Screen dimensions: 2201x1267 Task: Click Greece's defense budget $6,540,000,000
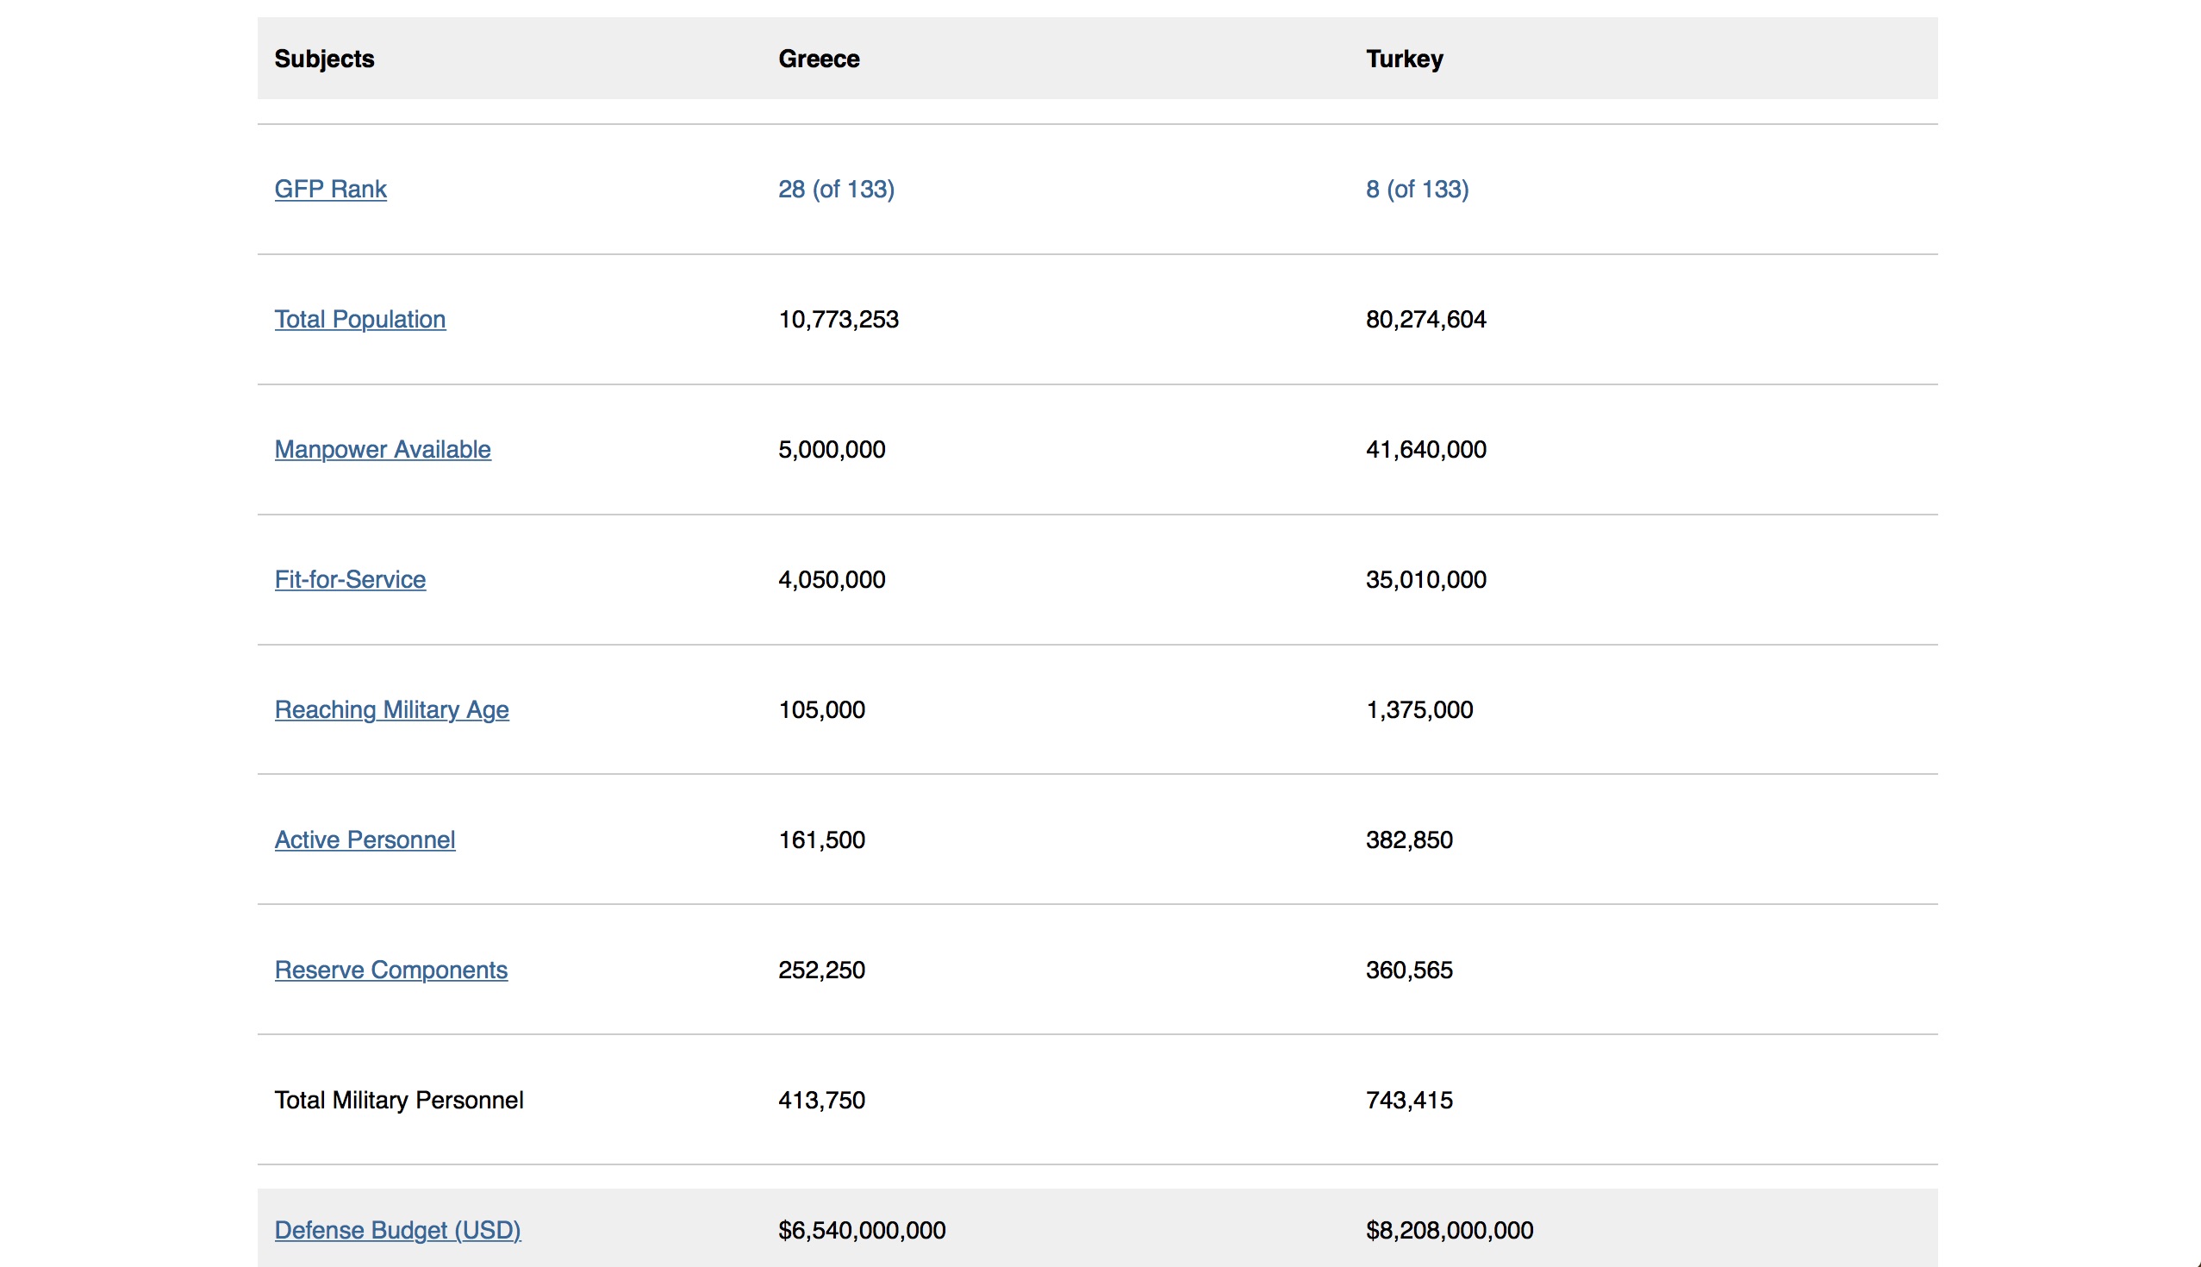click(x=860, y=1230)
